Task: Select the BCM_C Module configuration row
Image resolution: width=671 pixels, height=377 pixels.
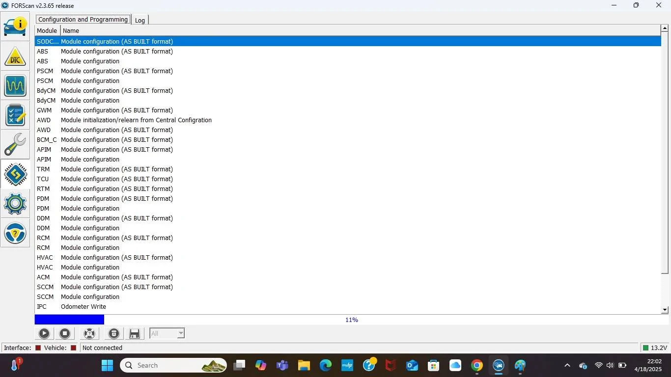Action: tap(348, 140)
